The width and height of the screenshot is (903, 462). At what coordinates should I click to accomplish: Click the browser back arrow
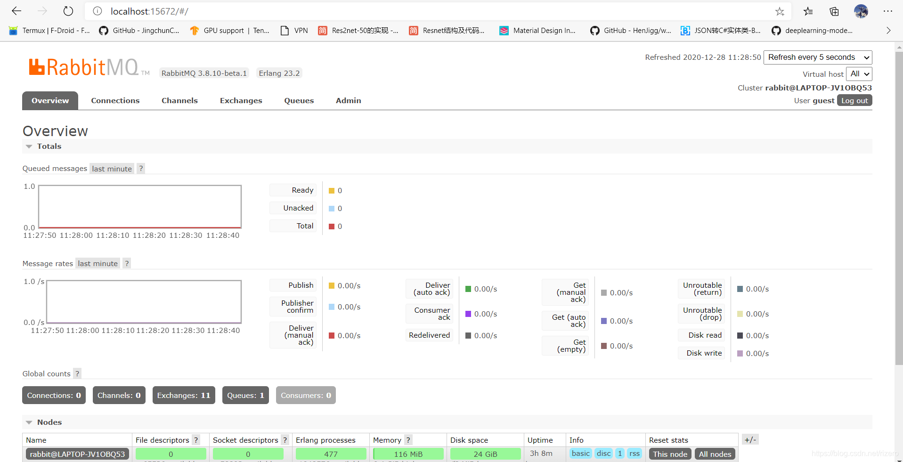click(16, 11)
